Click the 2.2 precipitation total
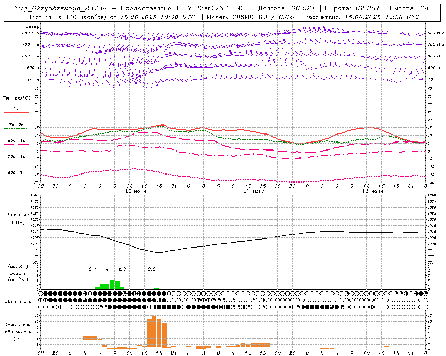This screenshot has width=446, height=356. (122, 269)
